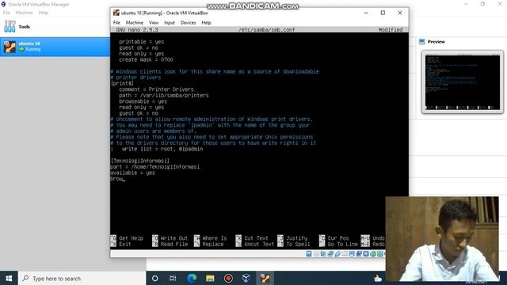Click the Windows search box
This screenshot has width=507, height=285.
click(x=82, y=278)
